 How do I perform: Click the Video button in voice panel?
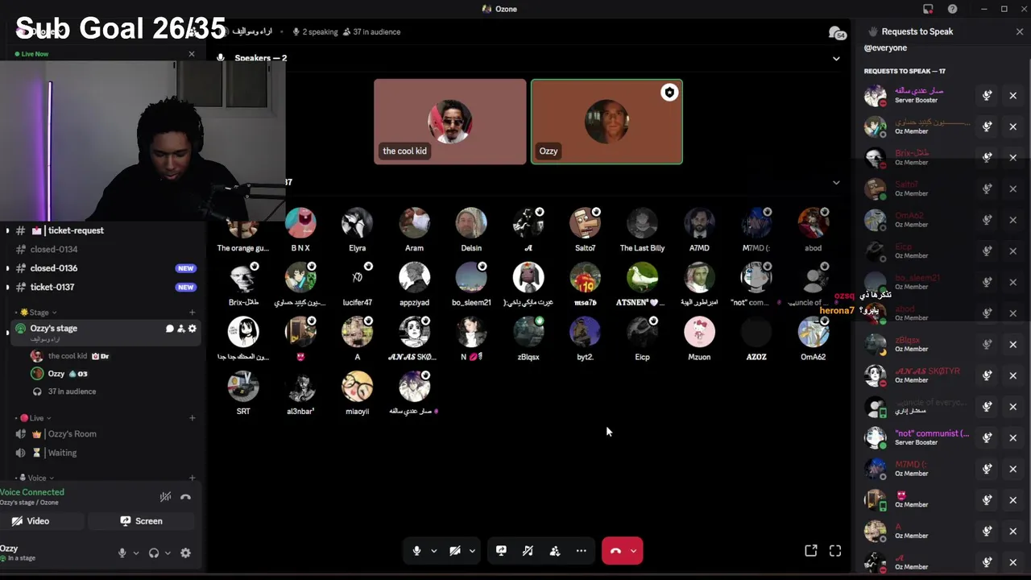31,521
